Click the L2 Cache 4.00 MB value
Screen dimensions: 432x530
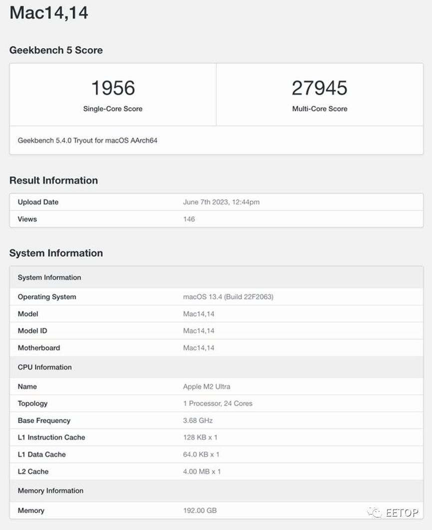tap(202, 472)
